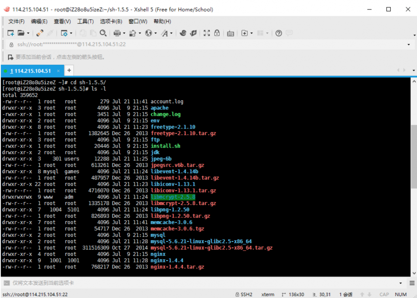
Task: Click the add new tab/pane icon
Action: pos(245,33)
